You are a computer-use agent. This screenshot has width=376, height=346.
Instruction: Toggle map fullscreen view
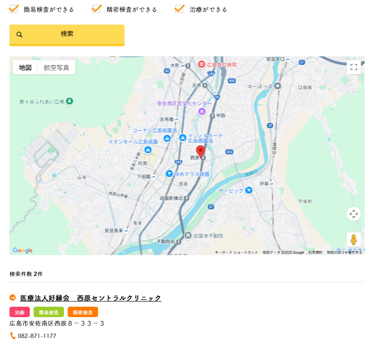[x=354, y=67]
